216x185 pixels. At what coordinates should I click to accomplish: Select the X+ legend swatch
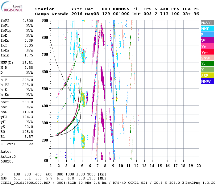(x=207, y=70)
